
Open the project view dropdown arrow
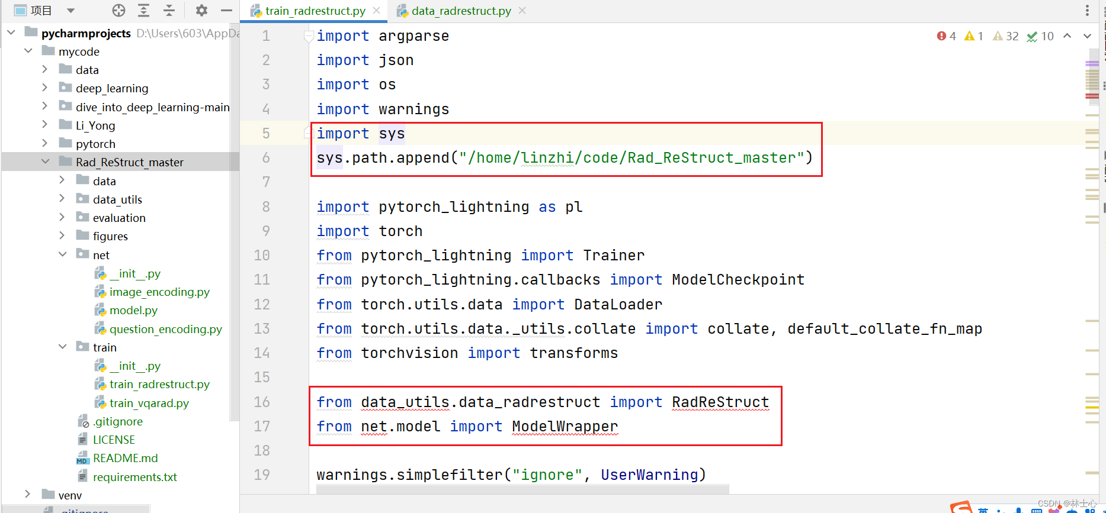[x=70, y=10]
